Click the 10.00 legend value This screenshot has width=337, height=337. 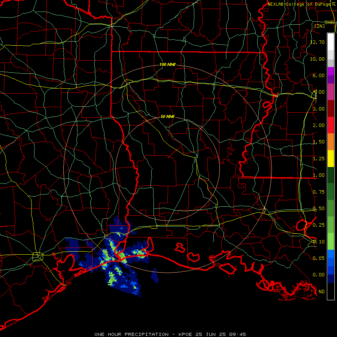point(318,59)
